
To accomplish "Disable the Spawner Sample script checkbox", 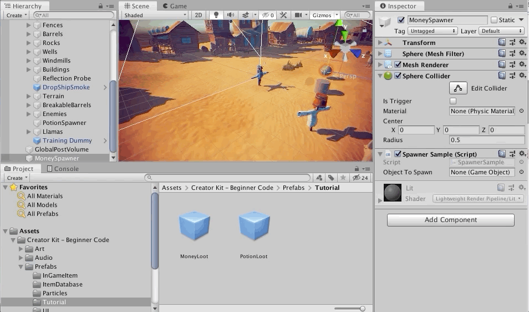I will pos(398,154).
